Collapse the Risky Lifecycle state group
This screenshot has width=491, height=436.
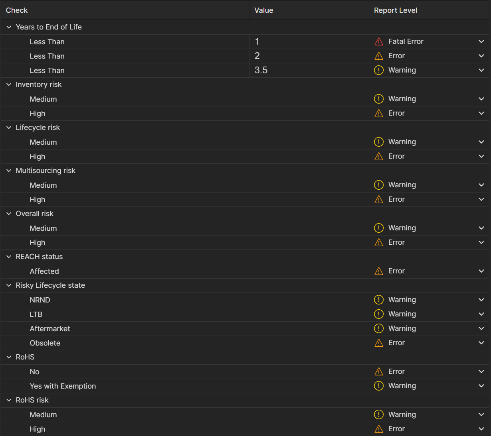[9, 285]
